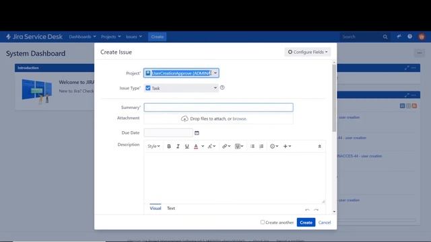This screenshot has height=242, width=431.
Task: Click the Issue Type help icon
Action: tap(222, 87)
